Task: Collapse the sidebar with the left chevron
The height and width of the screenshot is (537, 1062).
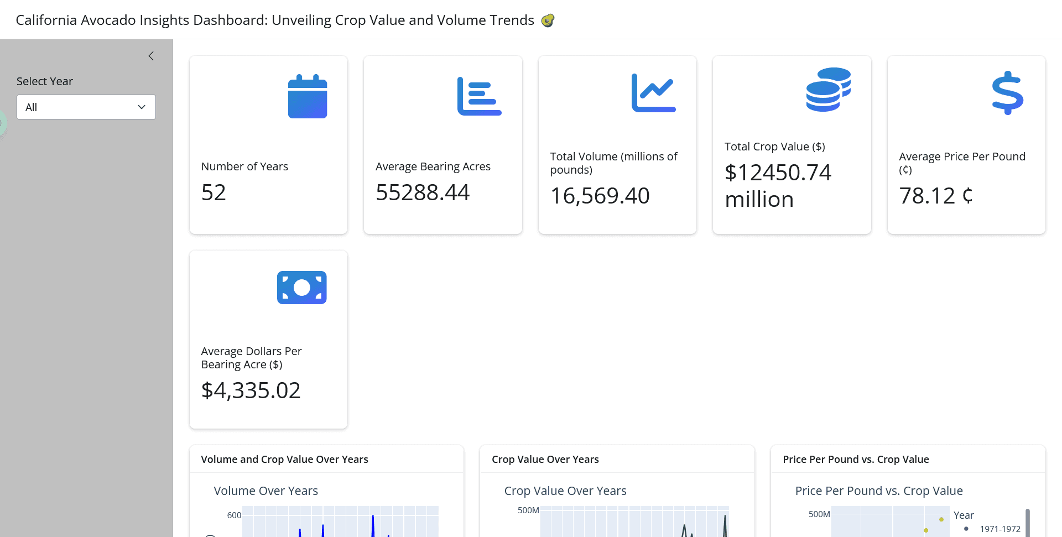Action: (x=151, y=56)
